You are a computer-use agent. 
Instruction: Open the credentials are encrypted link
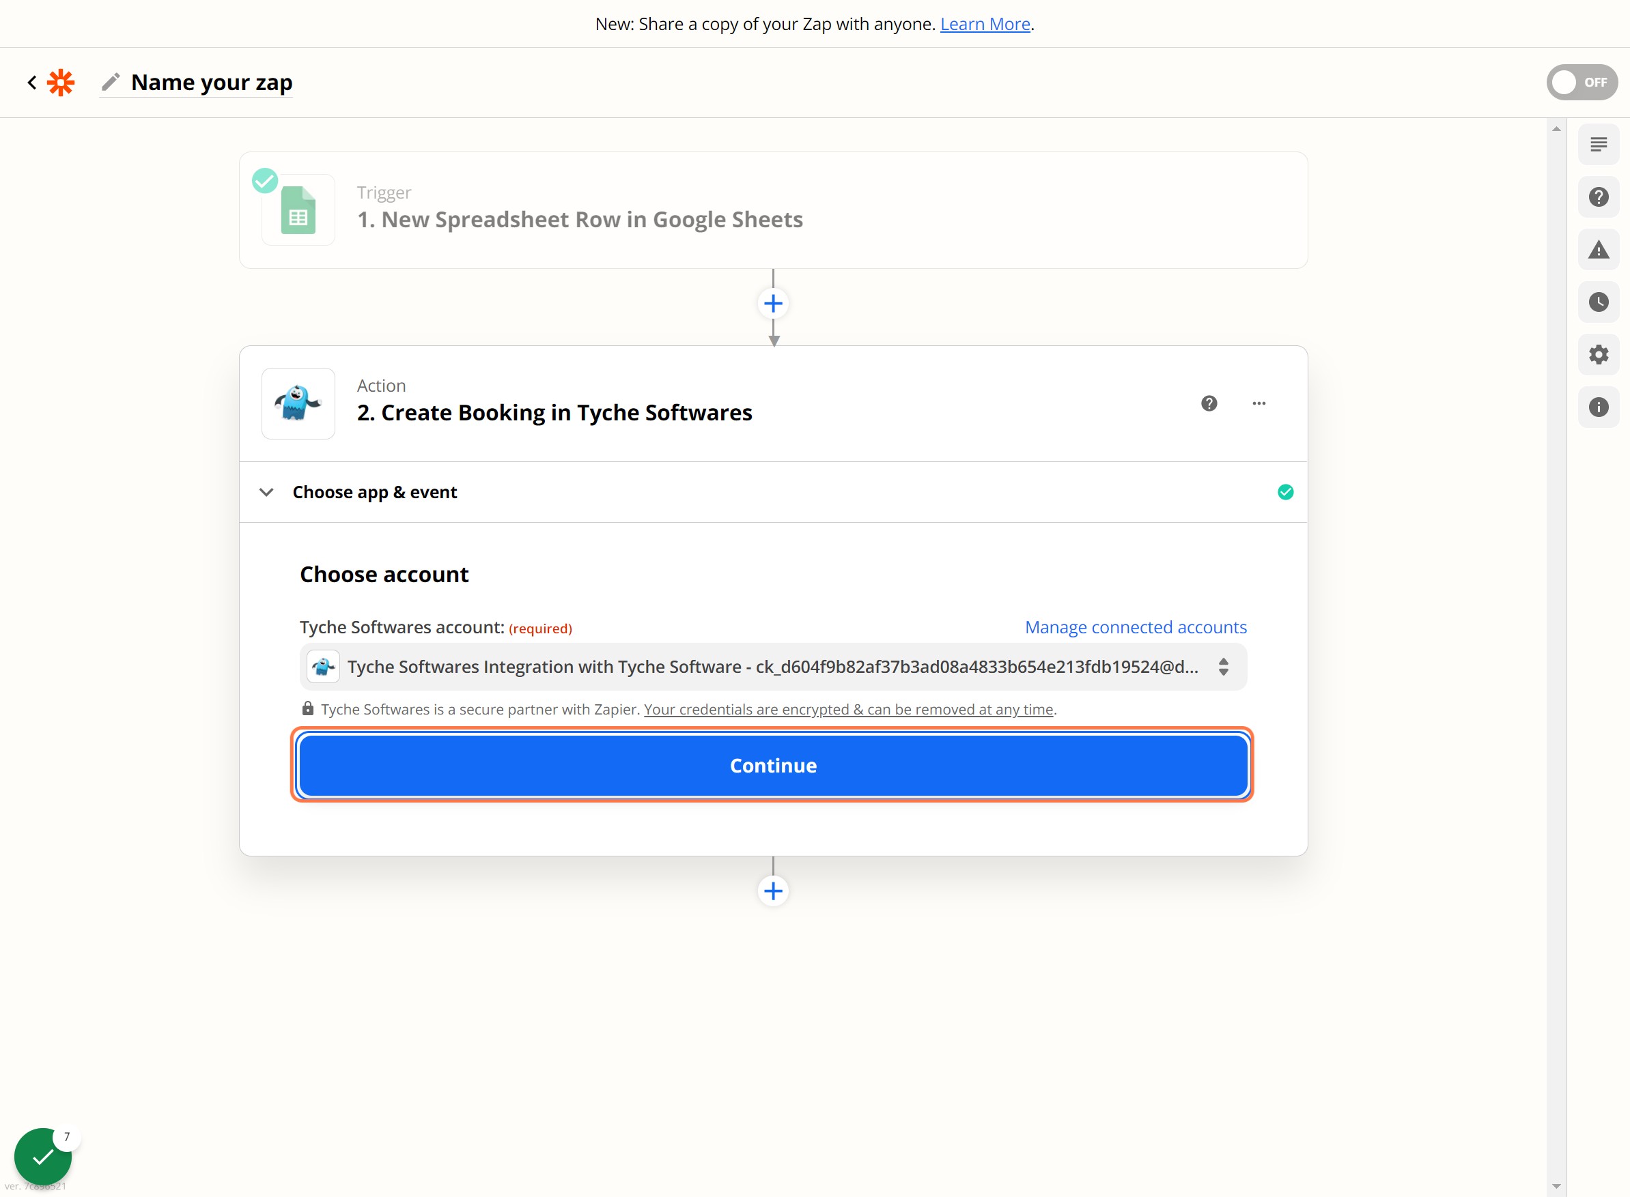tap(848, 709)
